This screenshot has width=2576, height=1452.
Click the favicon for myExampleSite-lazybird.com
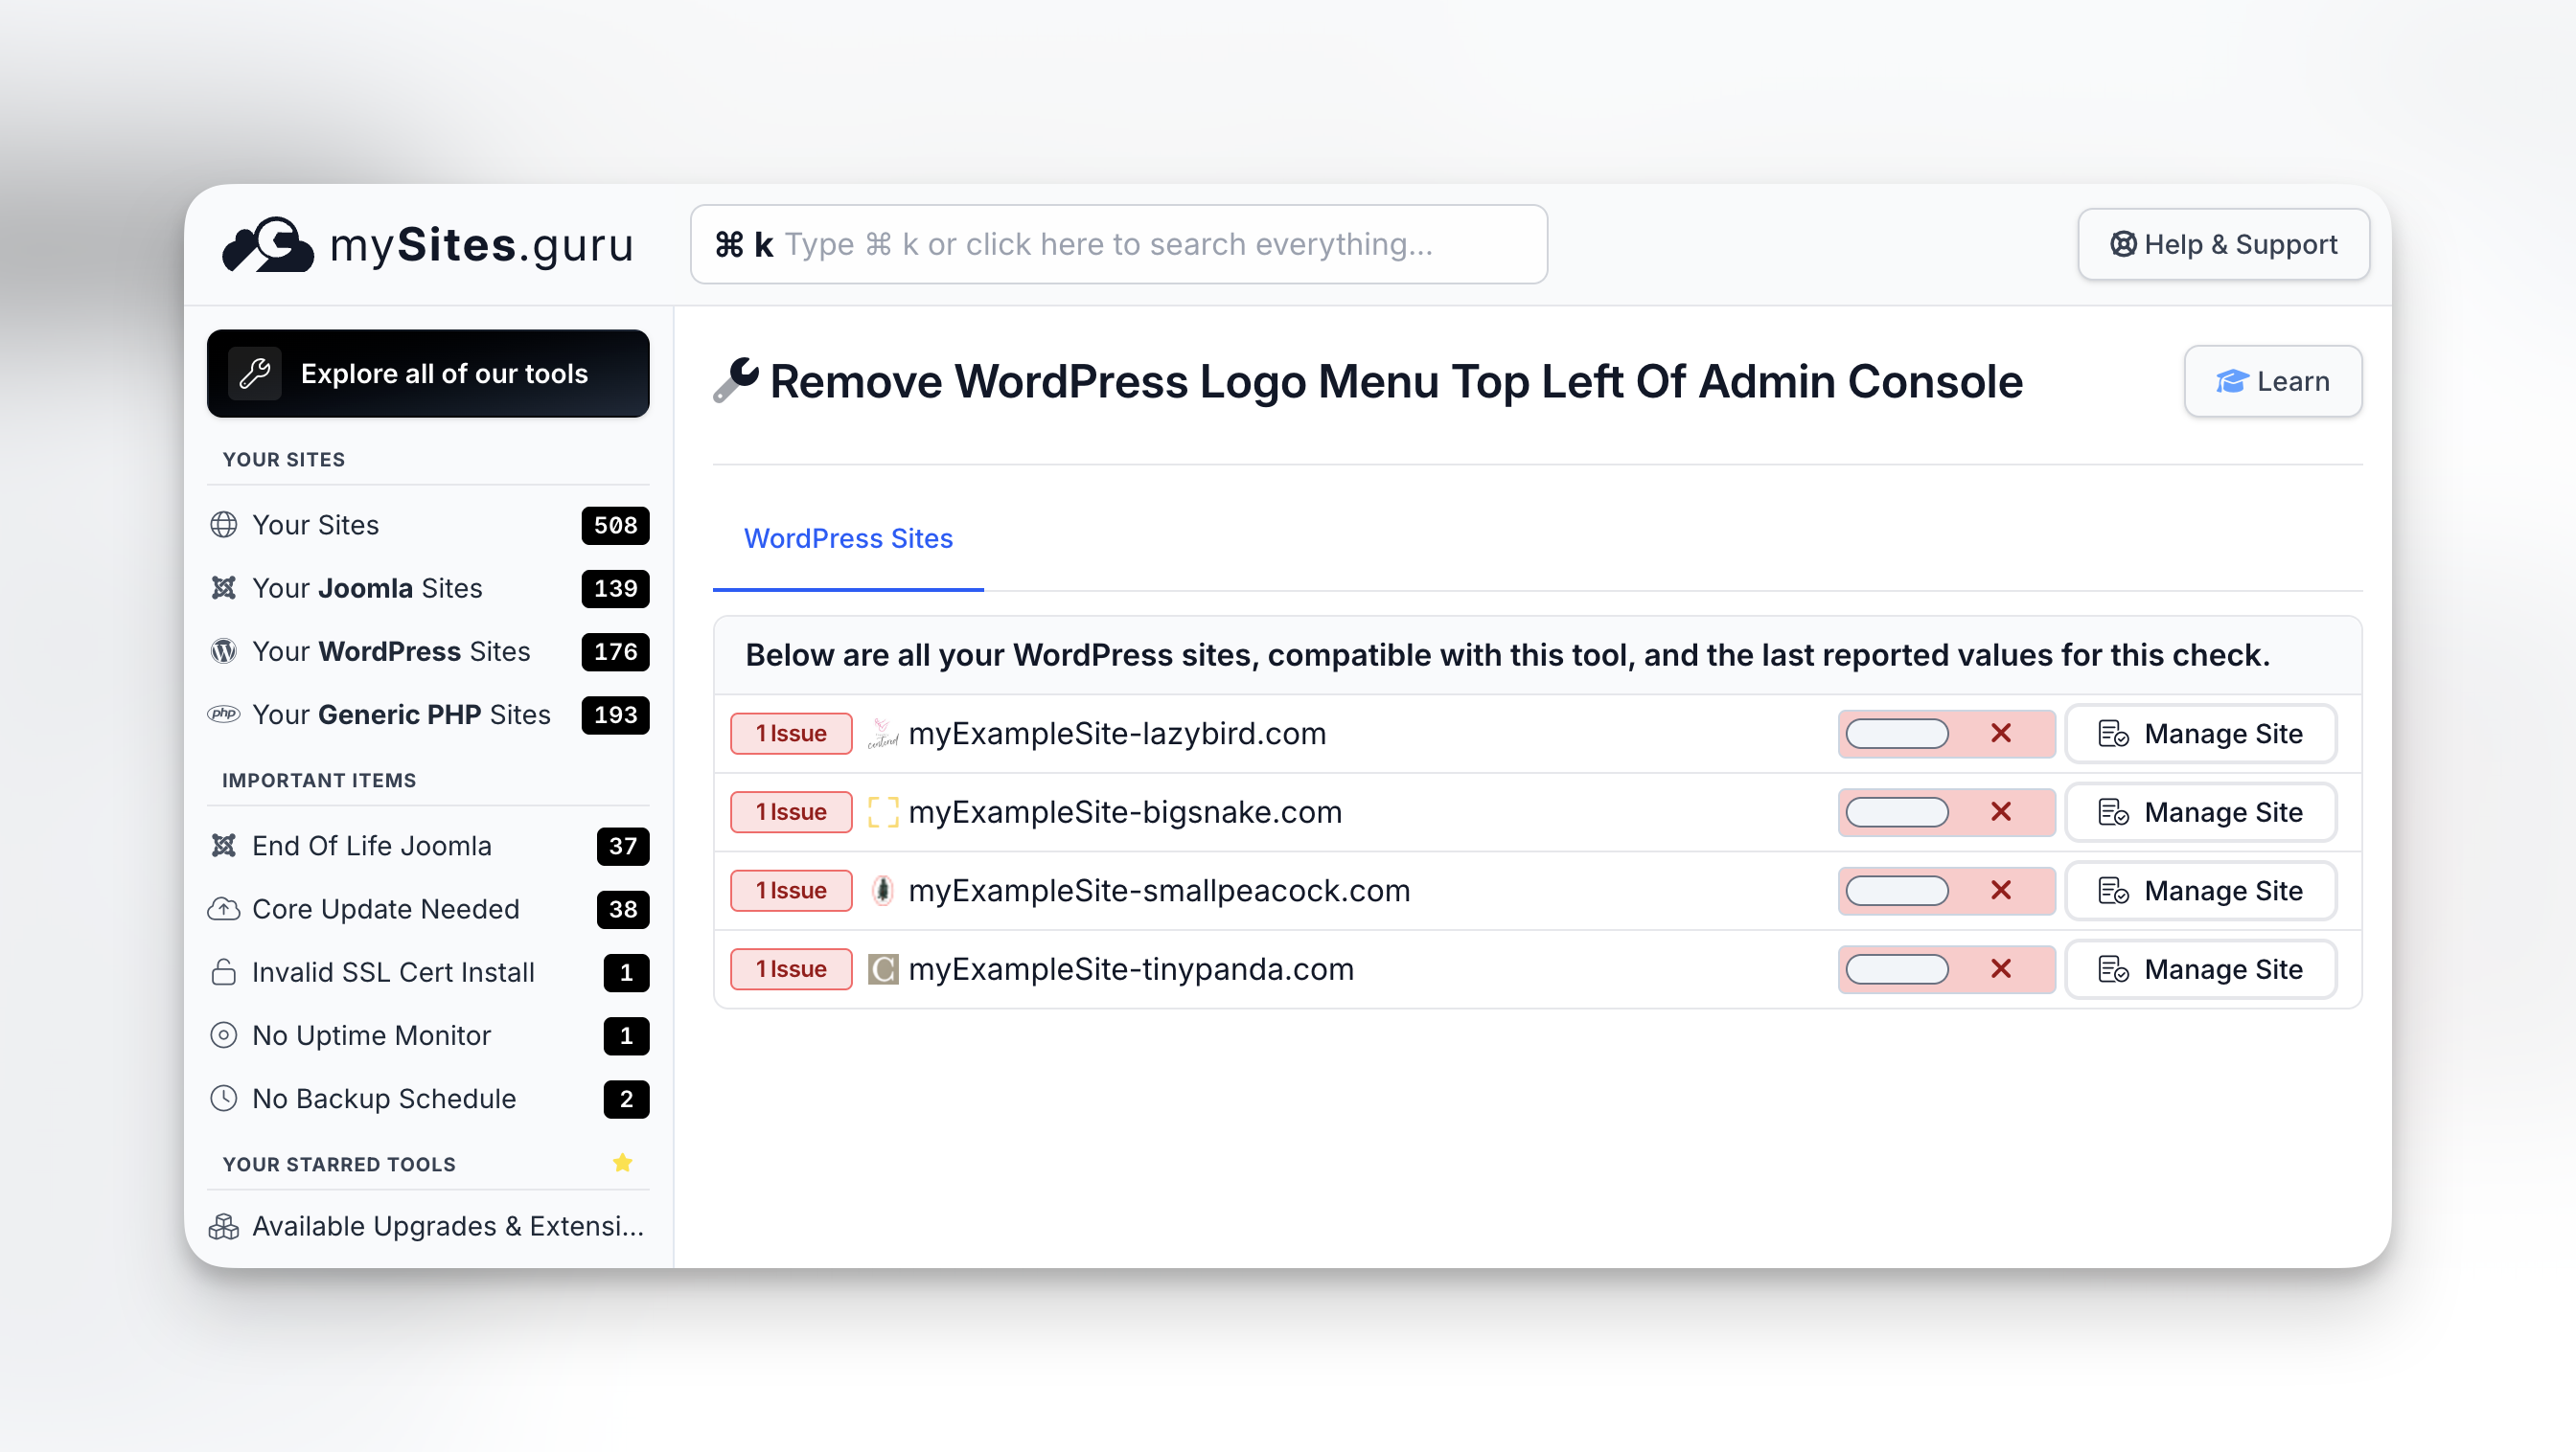pyautogui.click(x=882, y=733)
